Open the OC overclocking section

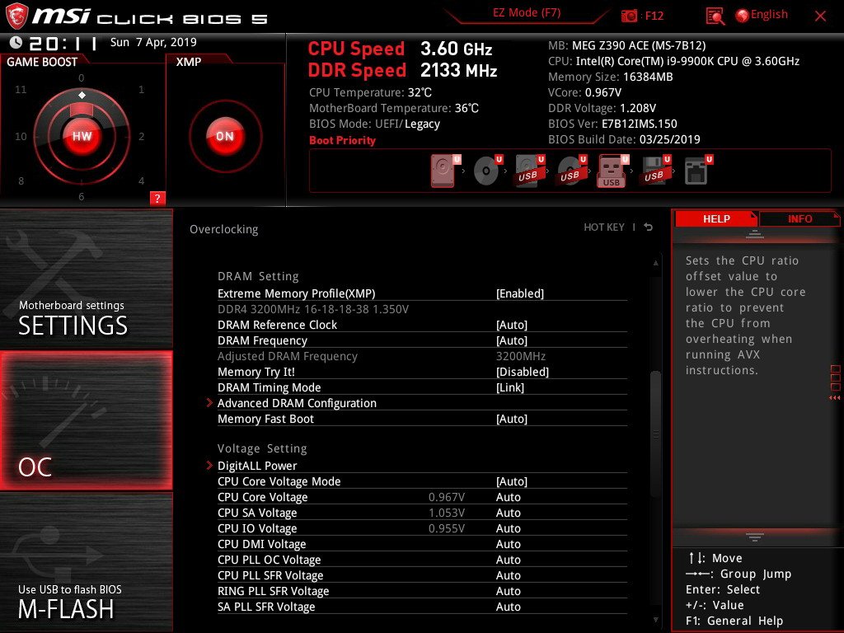(86, 420)
